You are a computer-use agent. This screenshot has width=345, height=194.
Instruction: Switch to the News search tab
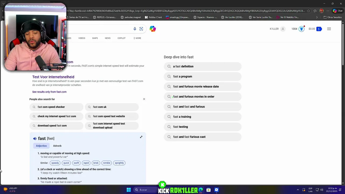108,38
